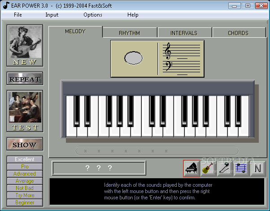Open the Options menu

pyautogui.click(x=93, y=15)
